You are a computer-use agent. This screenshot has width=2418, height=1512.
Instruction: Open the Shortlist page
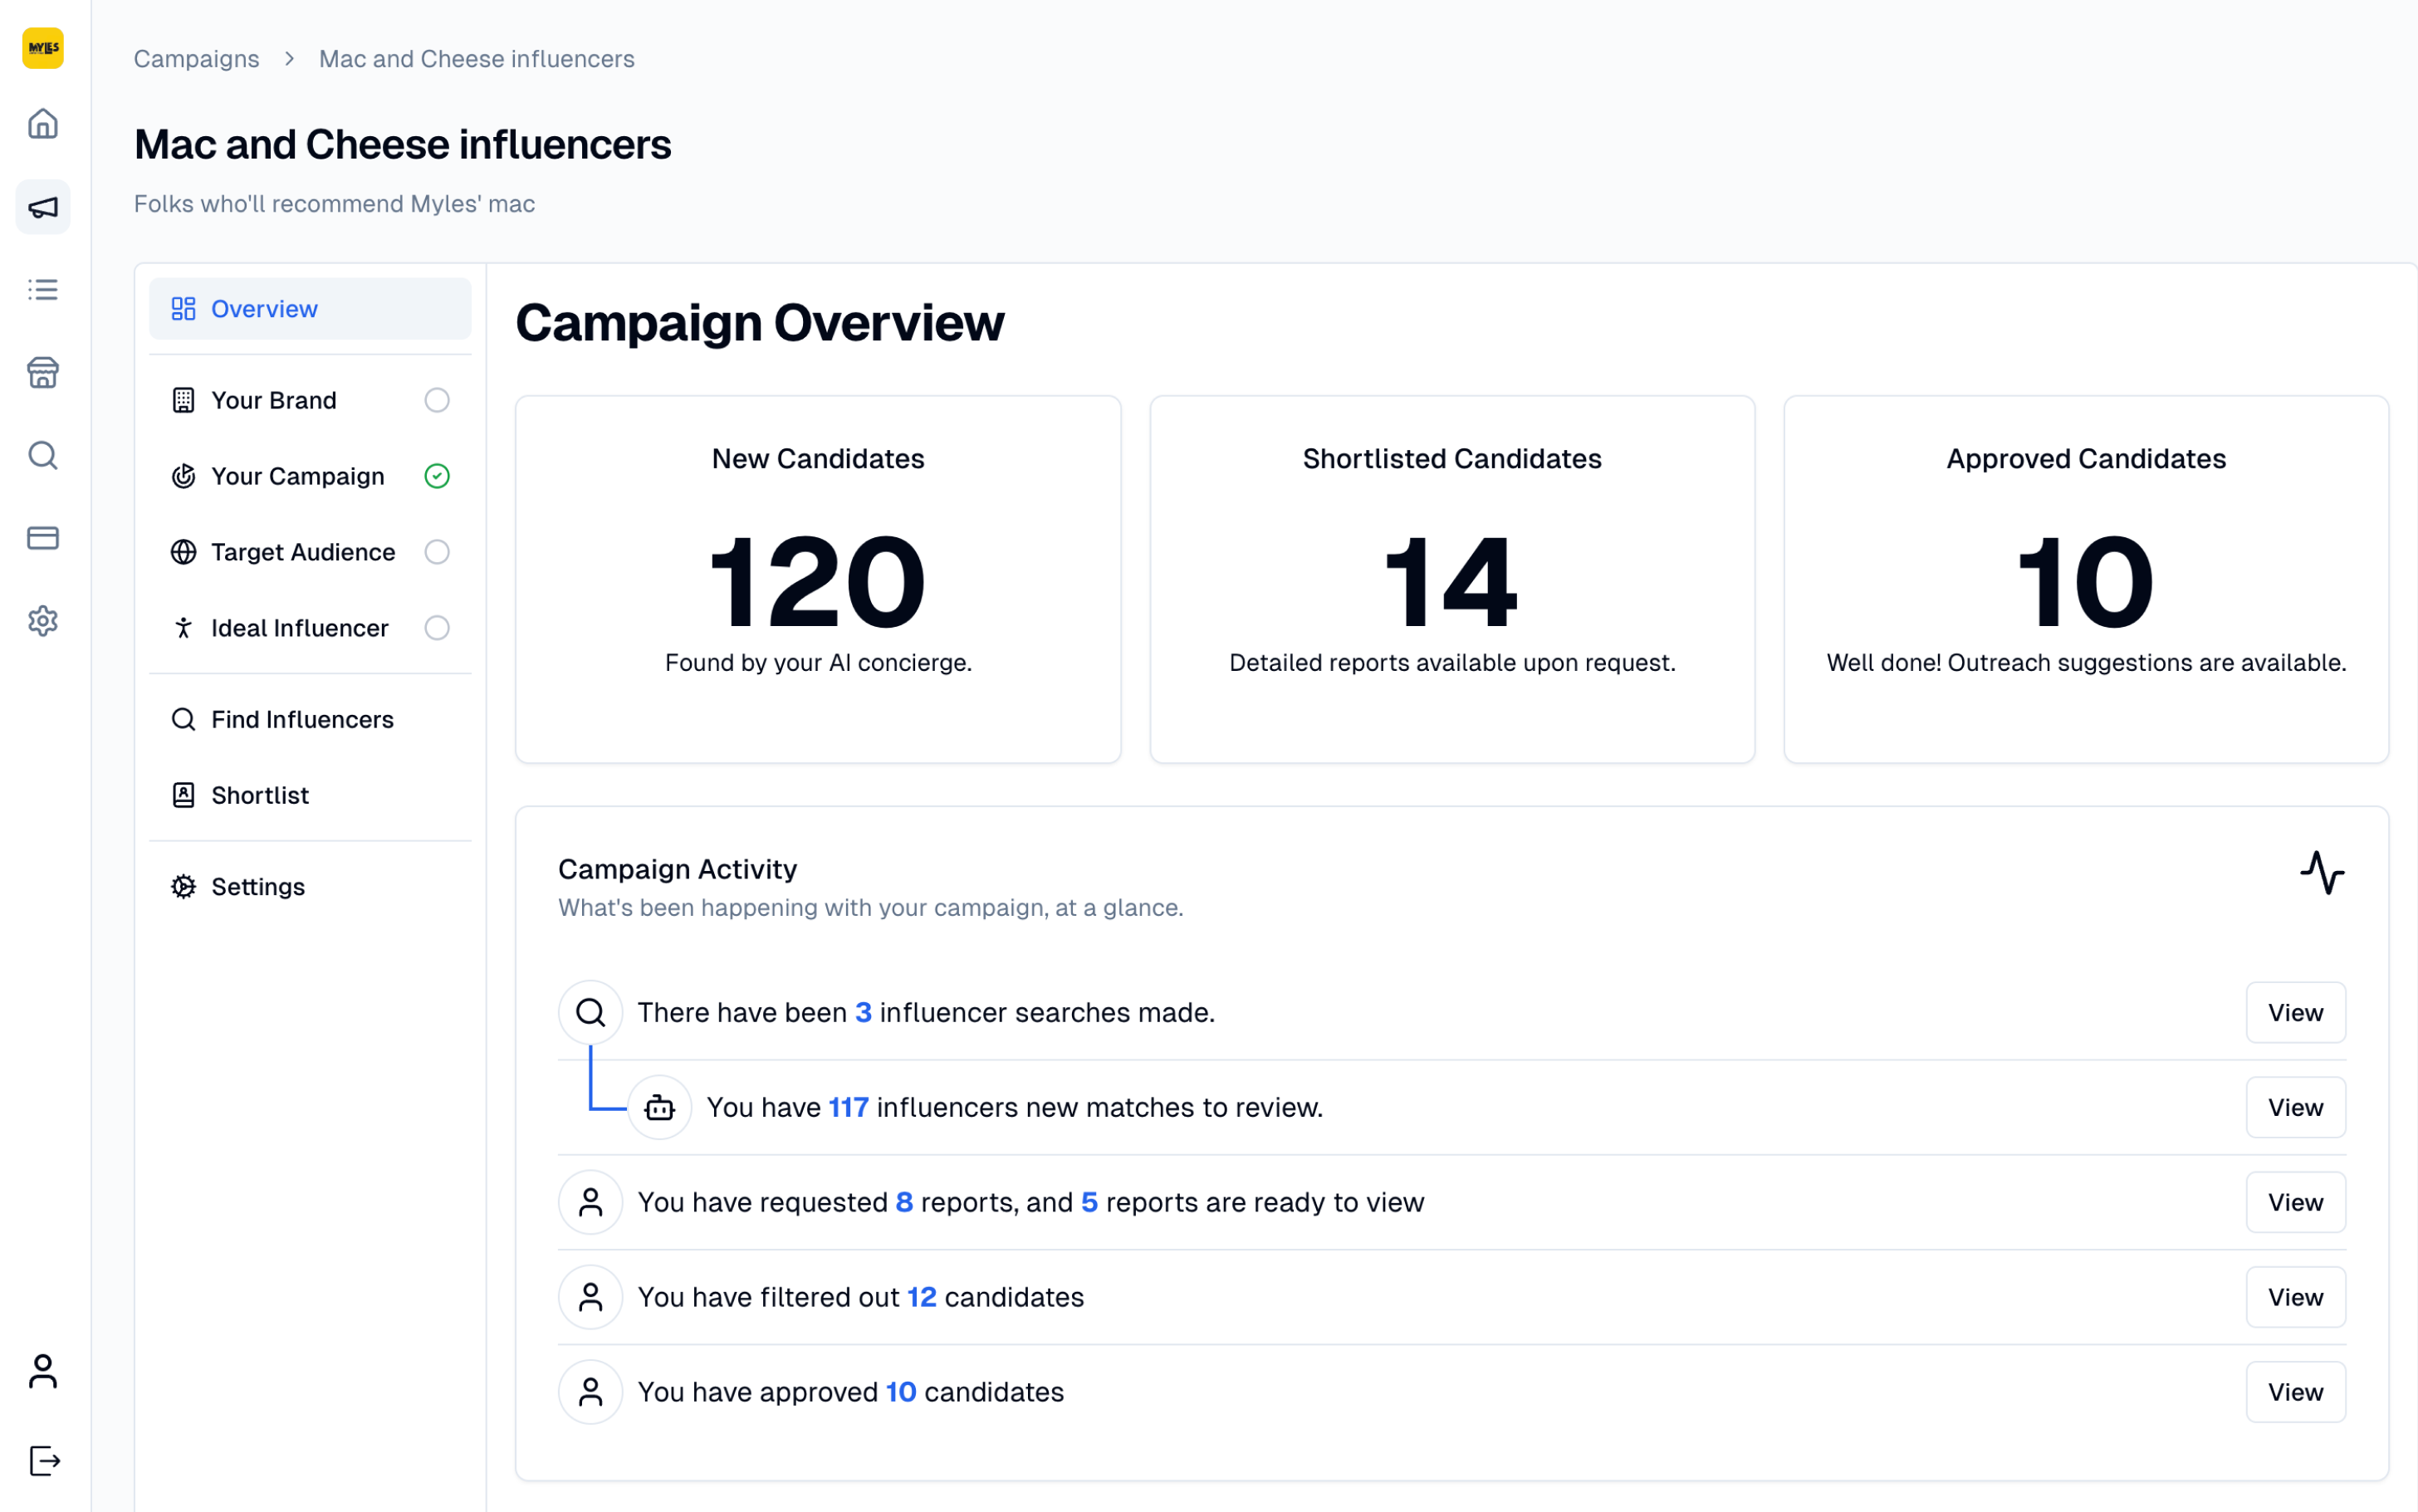(310, 795)
